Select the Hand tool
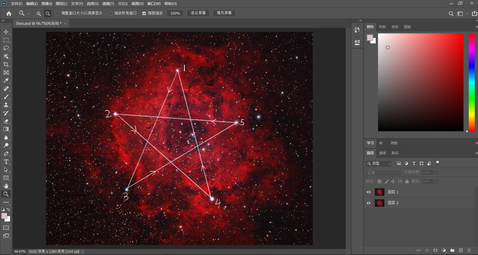Image resolution: width=478 pixels, height=255 pixels. point(6,186)
